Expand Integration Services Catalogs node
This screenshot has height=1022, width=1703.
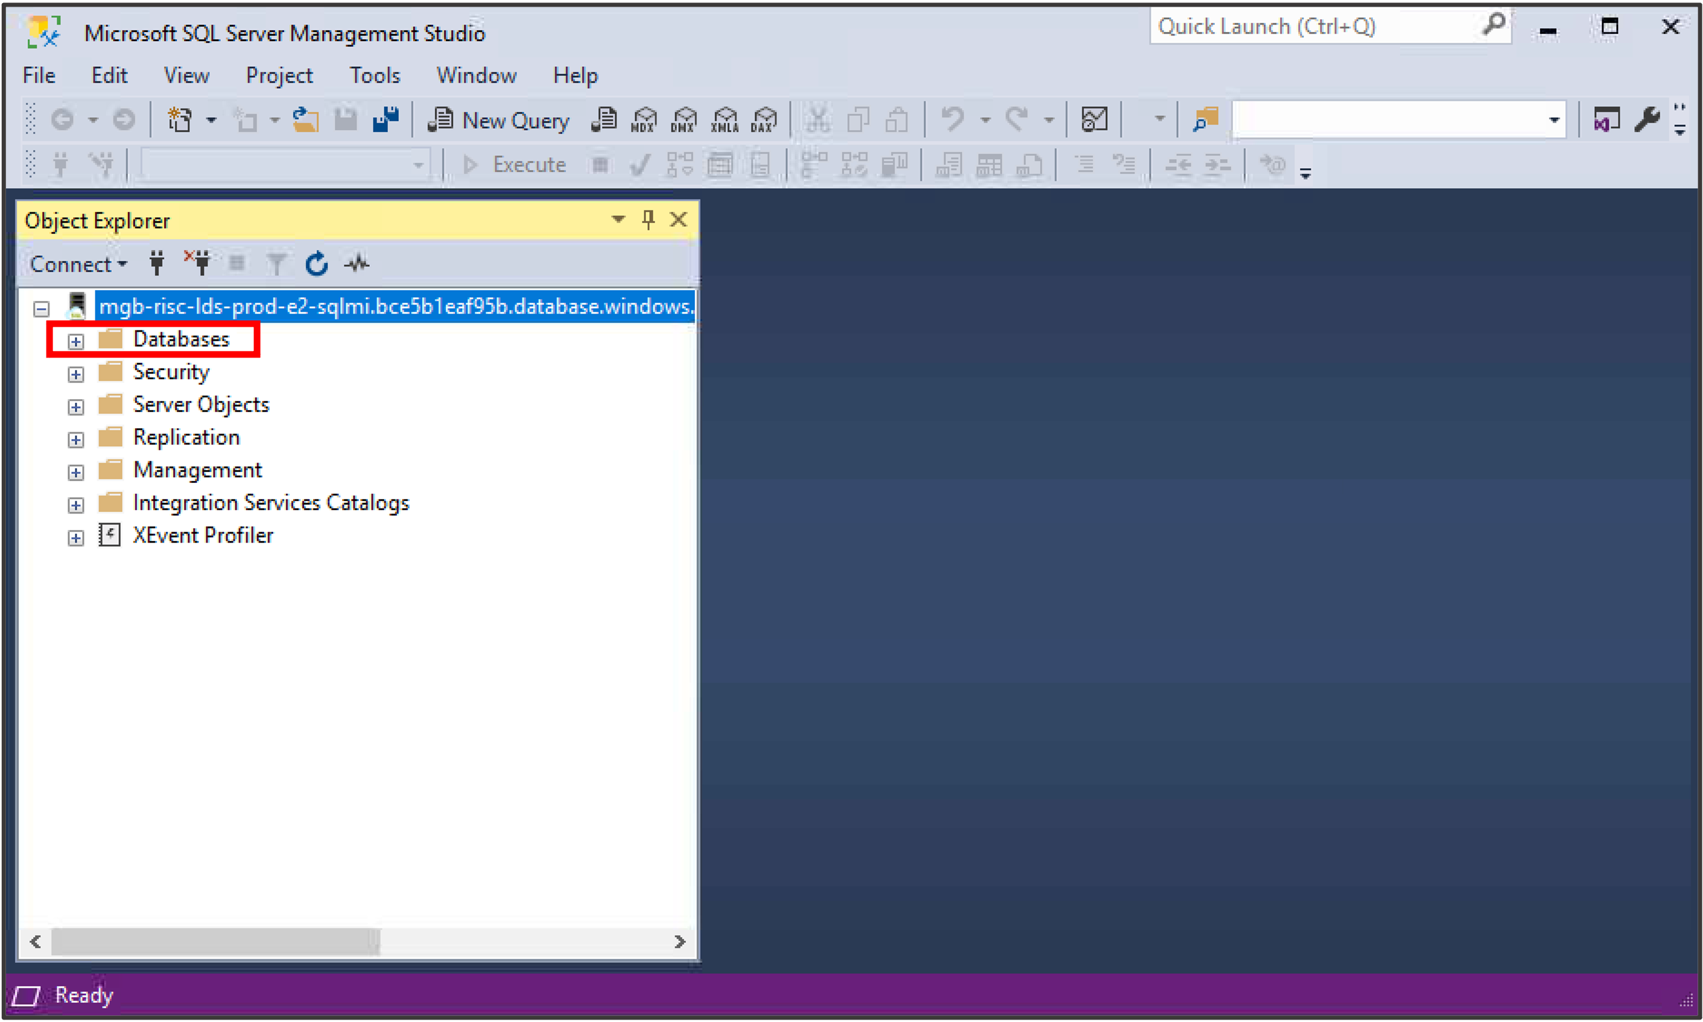point(76,505)
